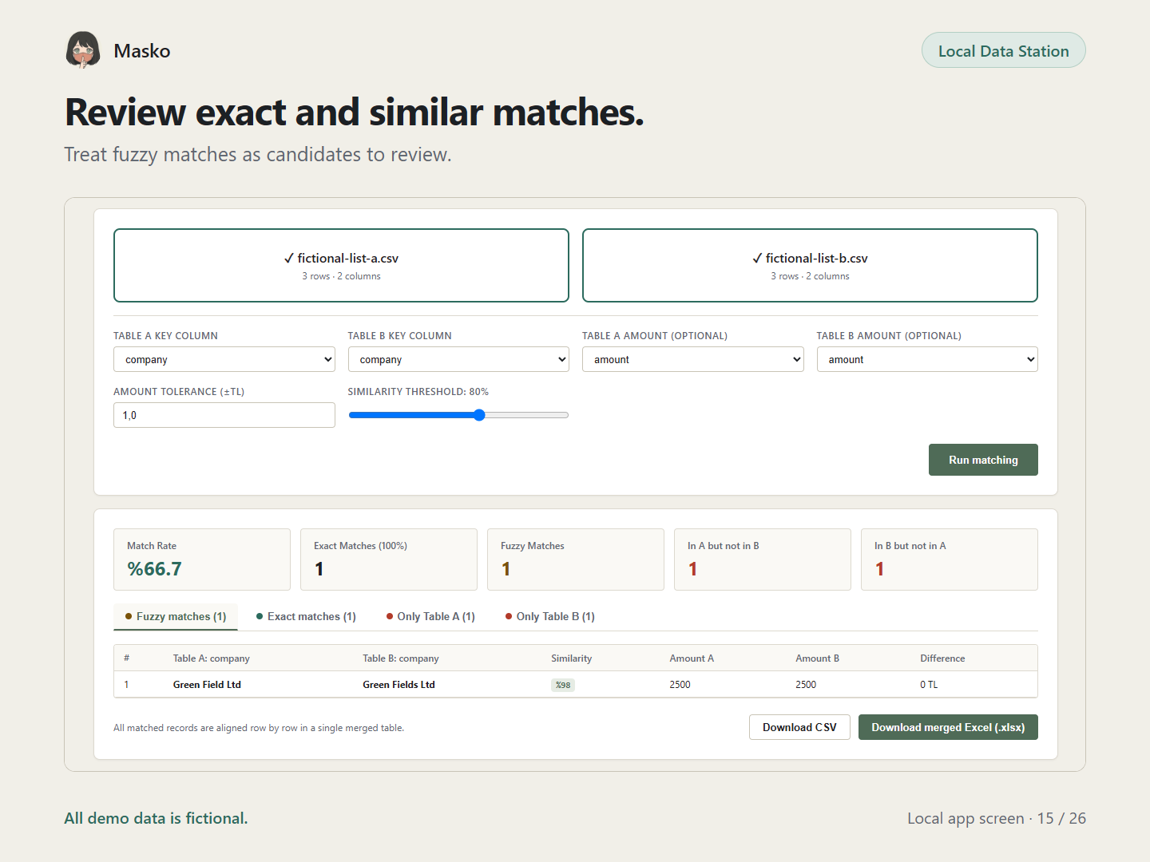Screen dimensions: 1150x862
Task: Click the Local Data Station badge
Action: pos(1003,50)
